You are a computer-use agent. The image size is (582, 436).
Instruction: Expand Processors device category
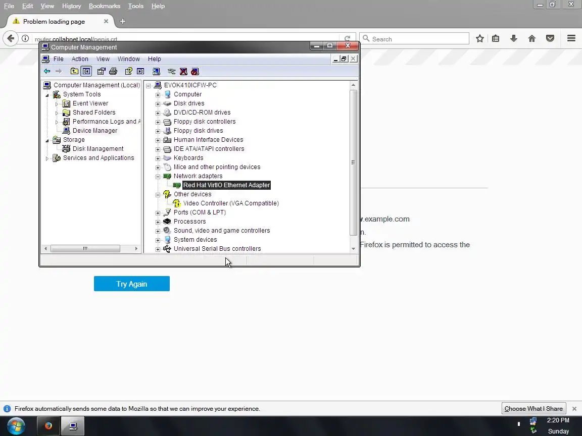(158, 222)
